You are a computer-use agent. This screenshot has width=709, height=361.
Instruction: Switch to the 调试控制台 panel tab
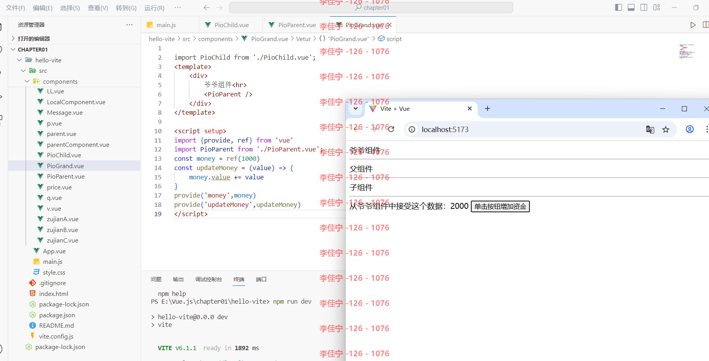(209, 279)
